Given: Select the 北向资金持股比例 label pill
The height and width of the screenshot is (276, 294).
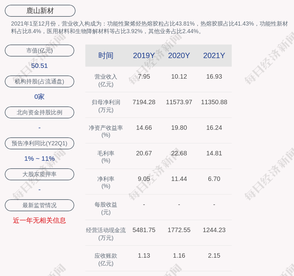Looking at the screenshot, I should pyautogui.click(x=40, y=112).
